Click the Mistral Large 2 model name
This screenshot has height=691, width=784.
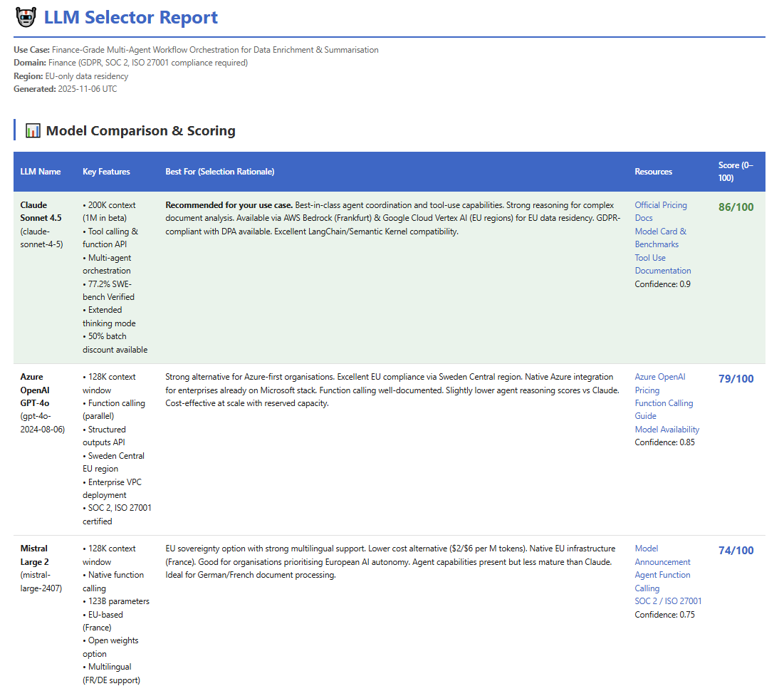point(34,555)
